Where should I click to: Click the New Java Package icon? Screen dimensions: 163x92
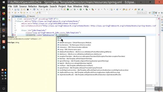(x=111, y=9)
